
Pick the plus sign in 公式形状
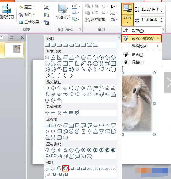(x=47, y=113)
